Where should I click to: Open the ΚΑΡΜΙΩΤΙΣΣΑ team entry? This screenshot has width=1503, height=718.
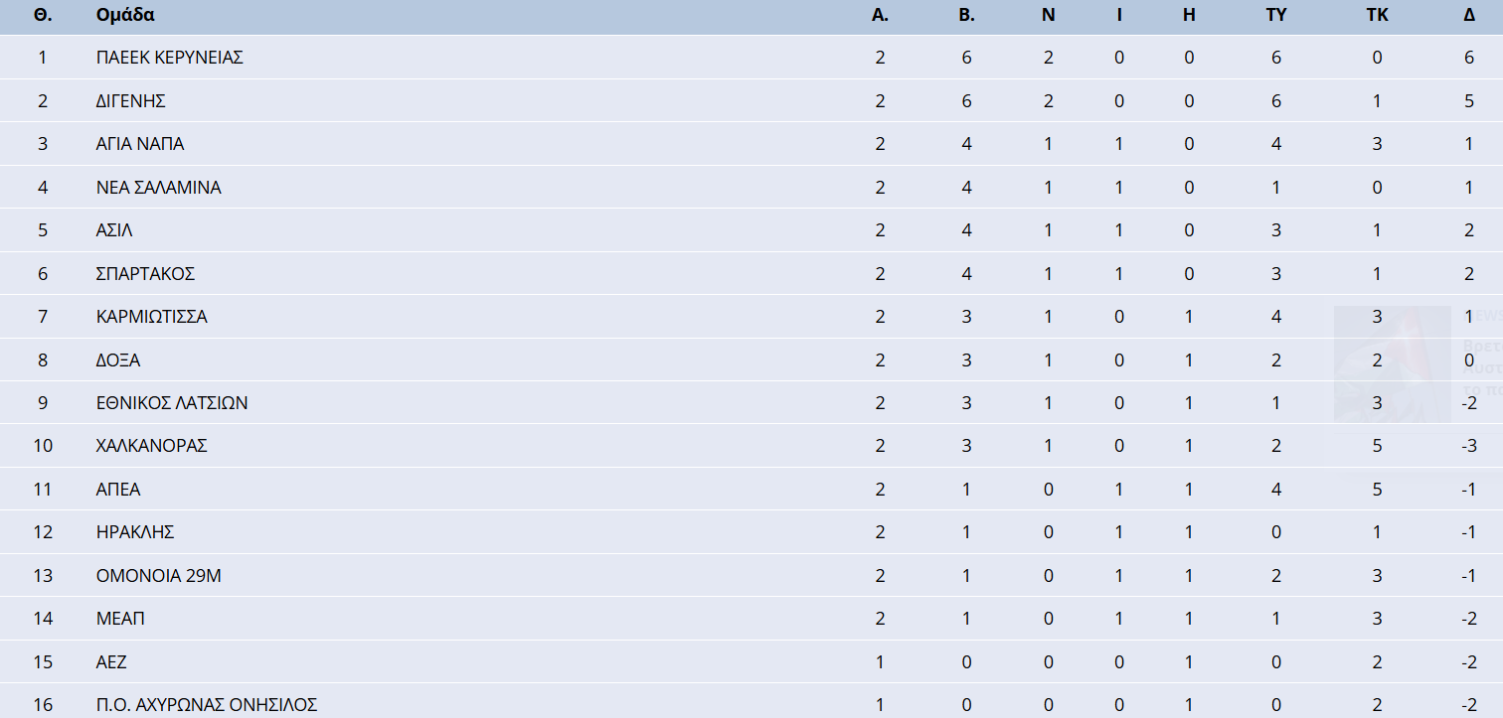(x=151, y=317)
